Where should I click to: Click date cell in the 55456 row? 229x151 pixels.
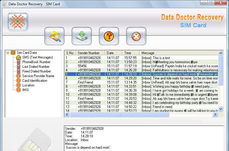click(x=113, y=66)
